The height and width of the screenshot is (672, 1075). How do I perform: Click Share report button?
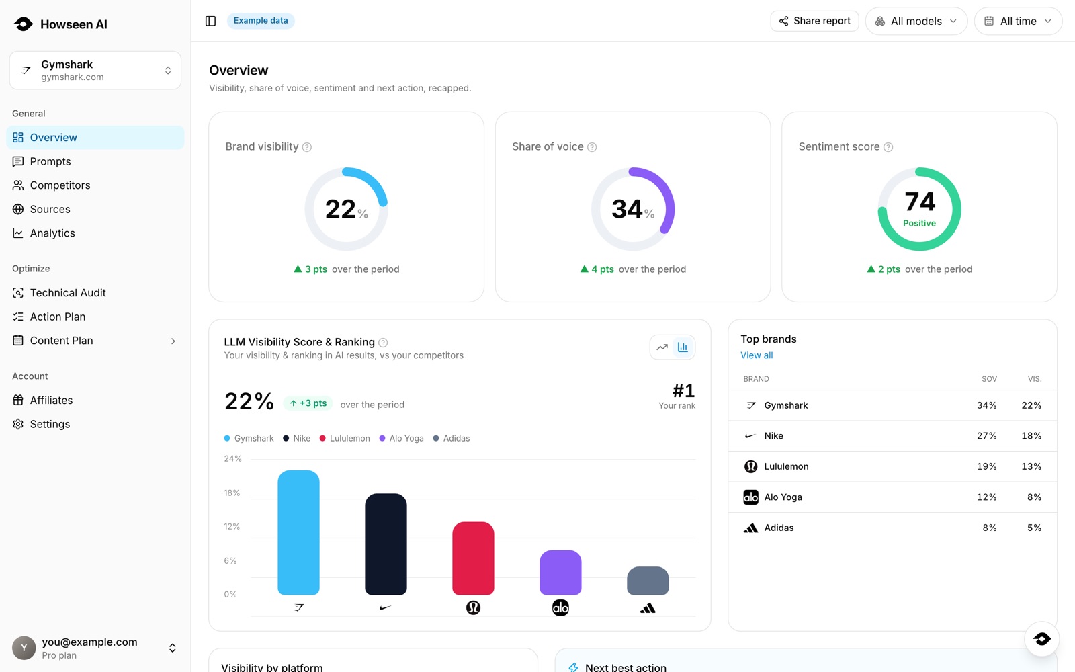pos(814,21)
